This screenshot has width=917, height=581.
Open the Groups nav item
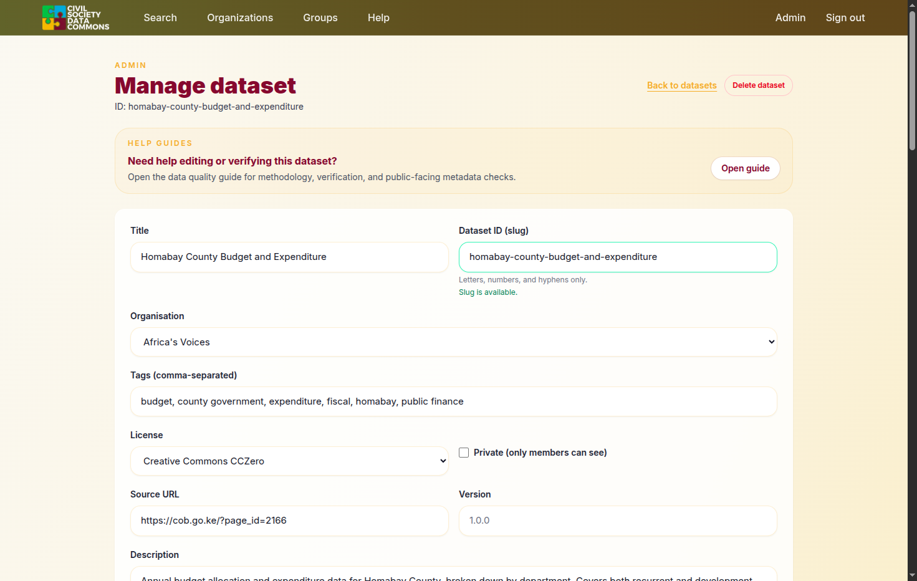tap(320, 17)
